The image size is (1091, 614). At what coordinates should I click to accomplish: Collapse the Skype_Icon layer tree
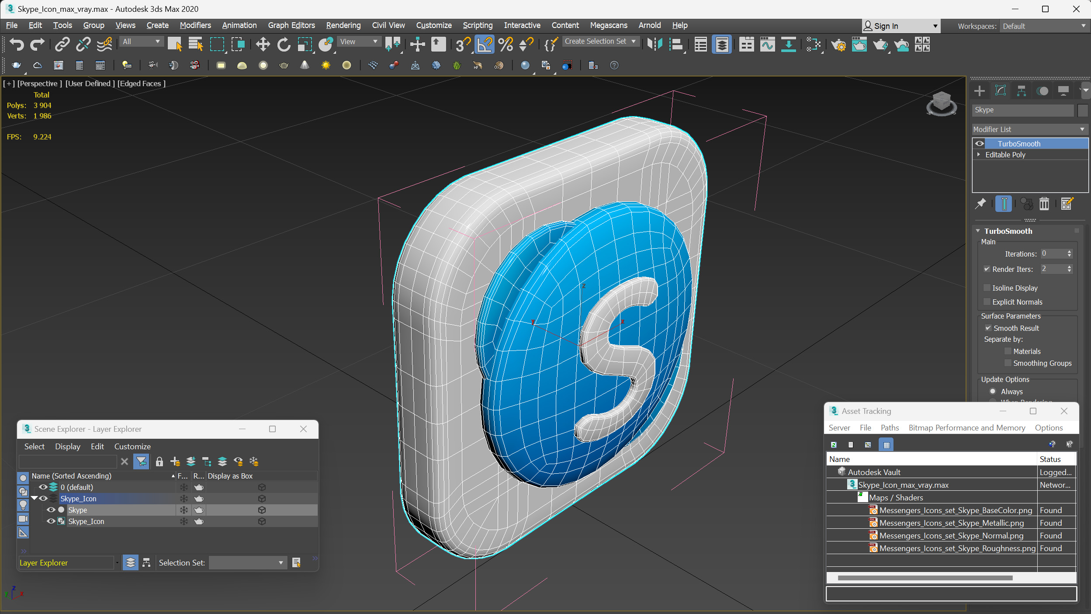34,498
